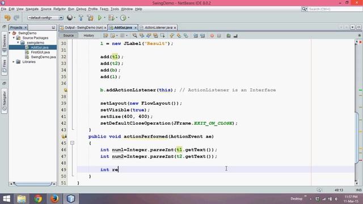363x204 pixels.
Task: Close the AddGui.java tab
Action: click(x=136, y=28)
